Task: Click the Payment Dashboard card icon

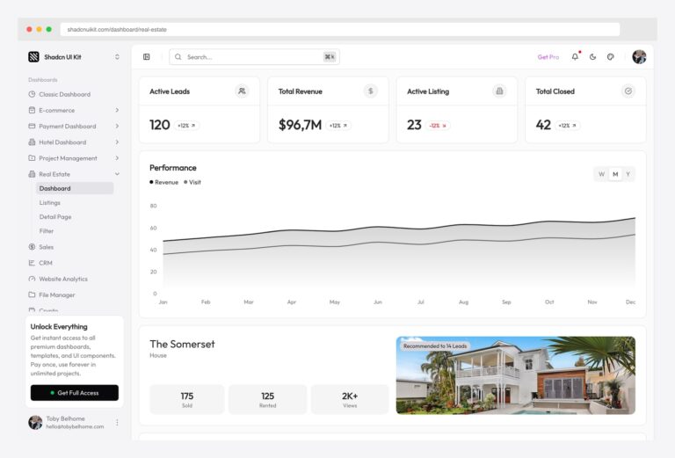Action: coord(32,126)
